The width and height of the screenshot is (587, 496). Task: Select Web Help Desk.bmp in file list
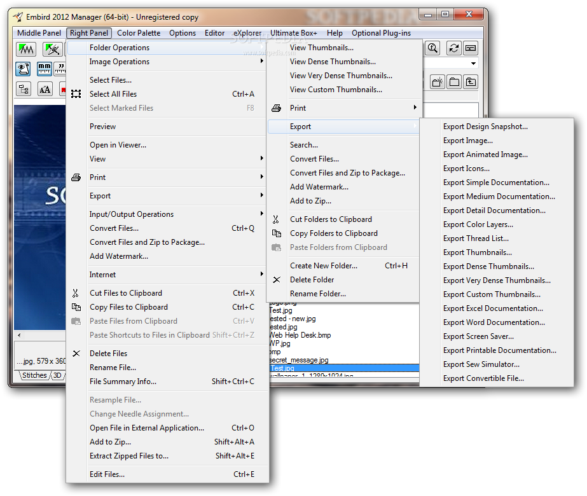tap(300, 335)
